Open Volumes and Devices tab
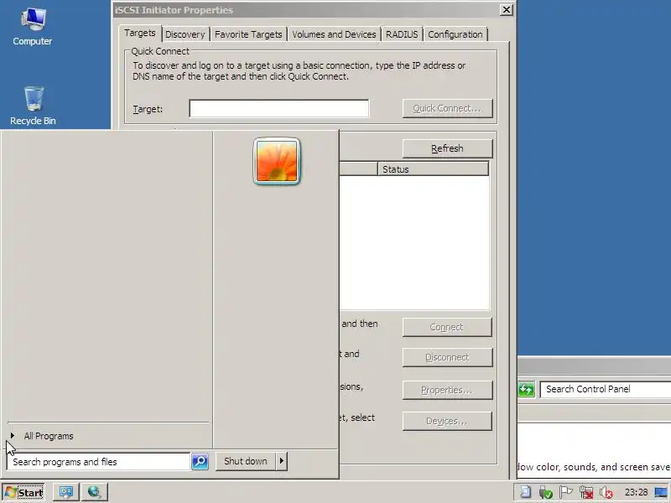 pyautogui.click(x=334, y=34)
